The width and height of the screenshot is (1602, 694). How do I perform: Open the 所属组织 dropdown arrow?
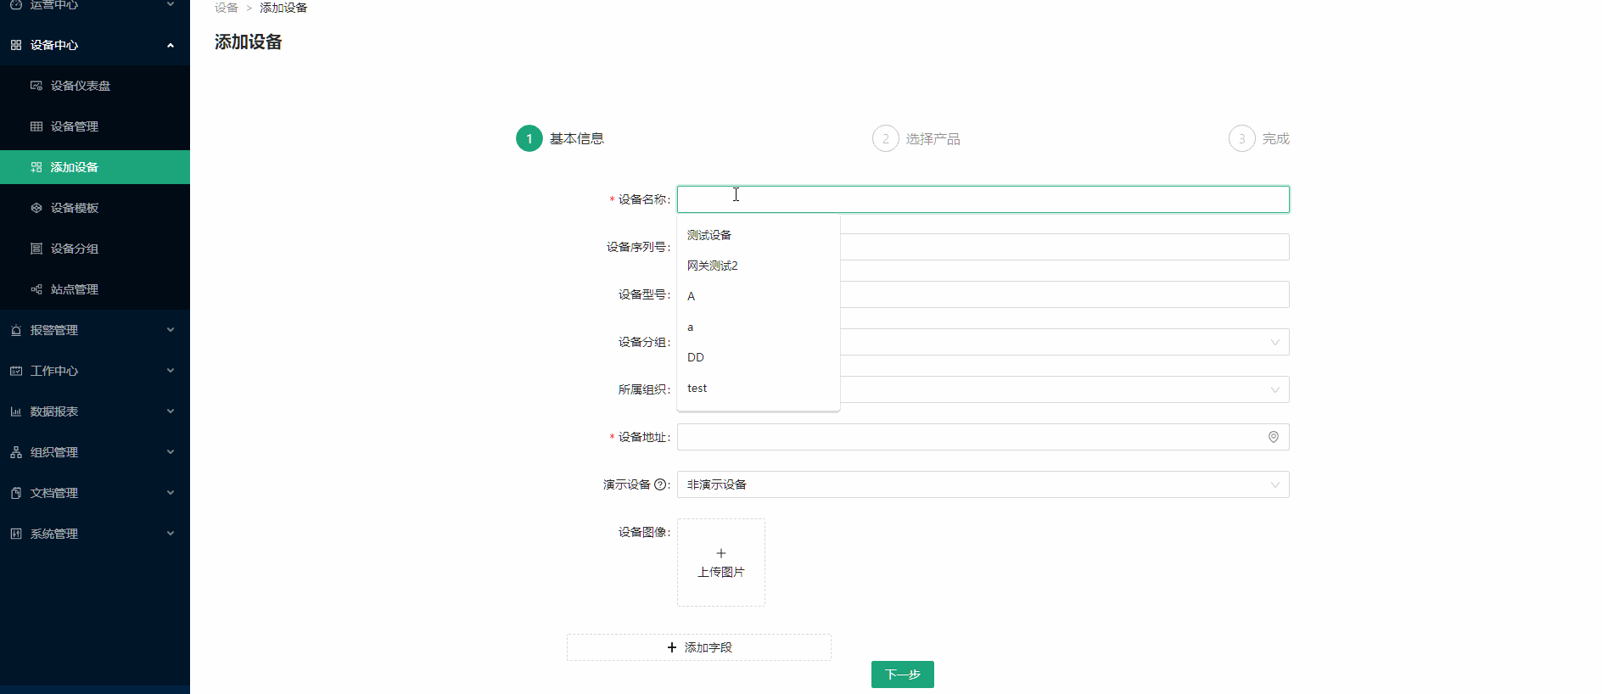(x=1274, y=389)
